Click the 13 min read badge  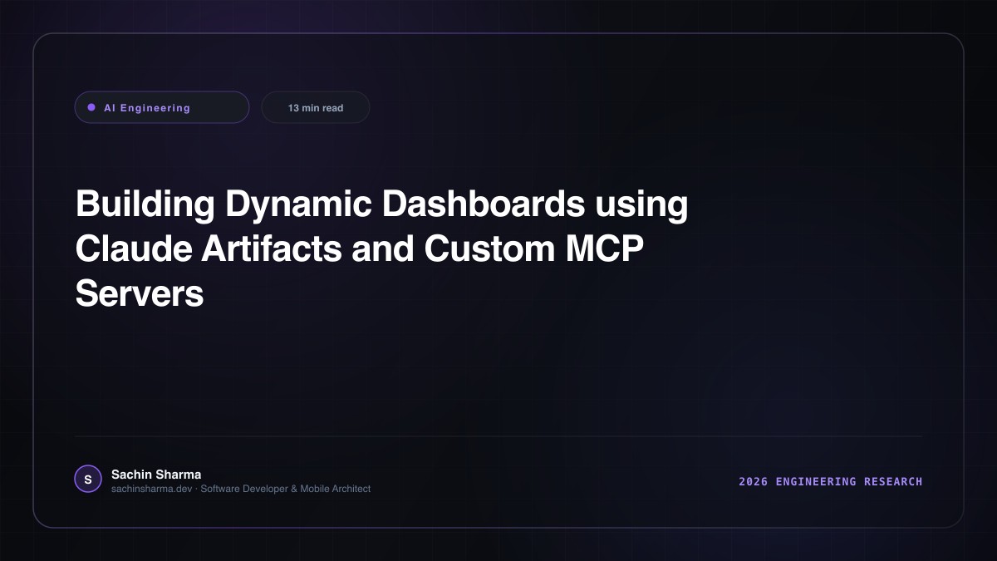pyautogui.click(x=316, y=107)
